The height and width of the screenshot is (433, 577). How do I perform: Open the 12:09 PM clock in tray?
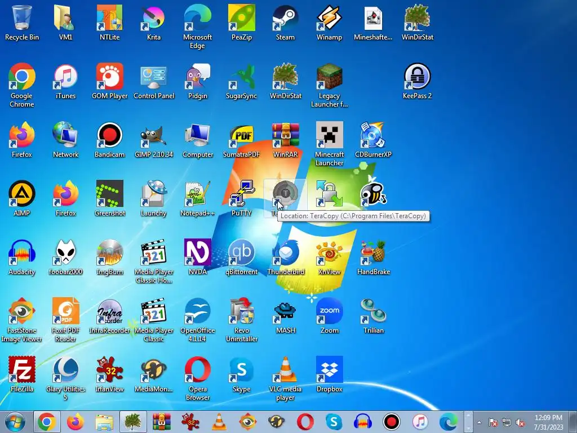[548, 422]
